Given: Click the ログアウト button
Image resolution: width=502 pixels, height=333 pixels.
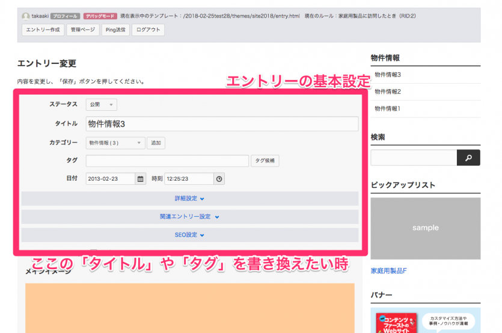Looking at the screenshot, I should 148,30.
